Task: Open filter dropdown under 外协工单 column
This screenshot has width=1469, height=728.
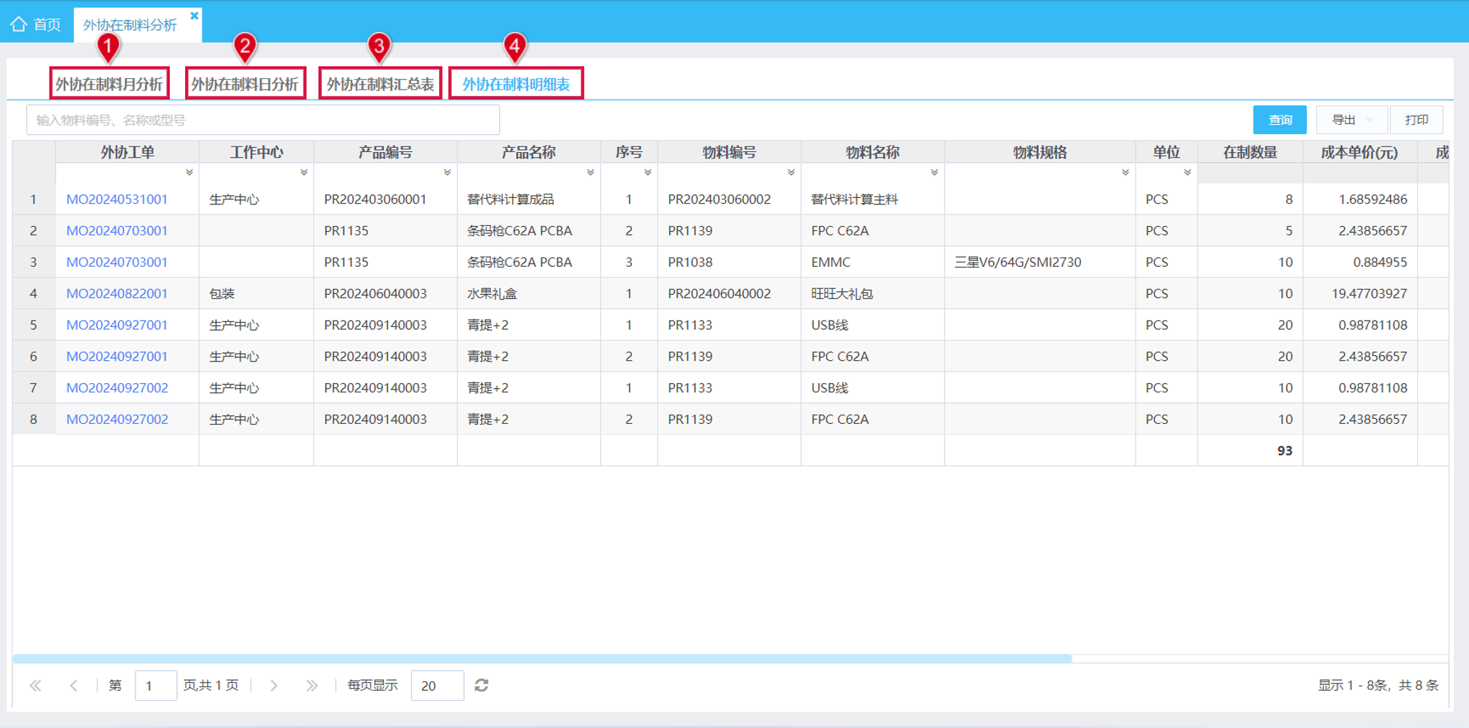Action: [189, 172]
